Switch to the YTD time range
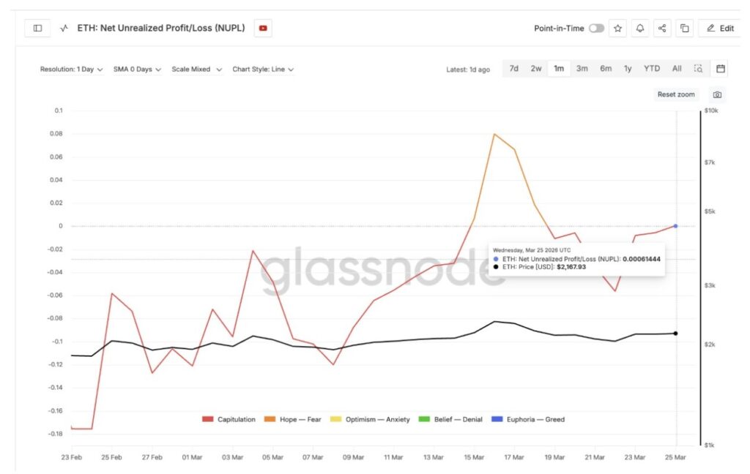Viewport: 750px width, 474px height. (652, 69)
